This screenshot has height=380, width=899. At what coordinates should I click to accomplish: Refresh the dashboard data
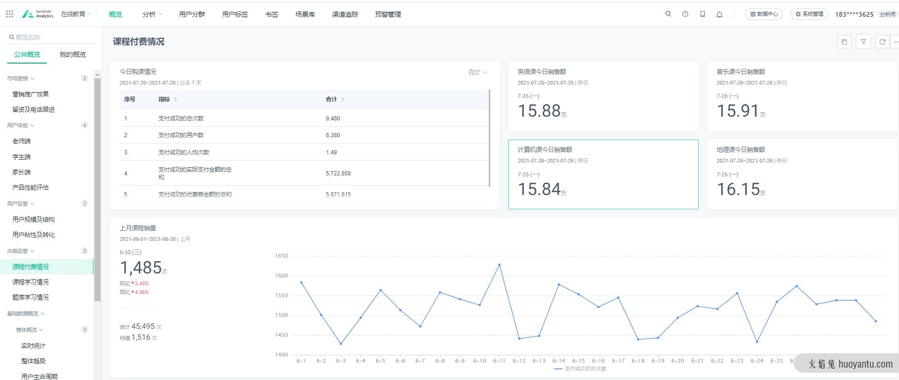tap(882, 42)
